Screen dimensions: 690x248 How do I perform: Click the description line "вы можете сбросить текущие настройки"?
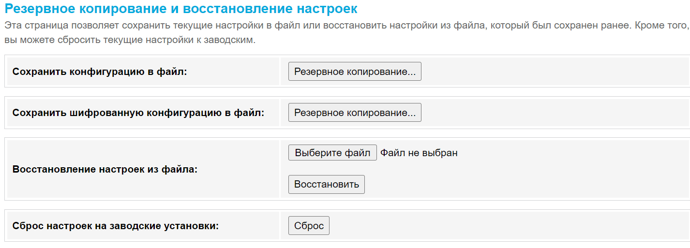[129, 40]
